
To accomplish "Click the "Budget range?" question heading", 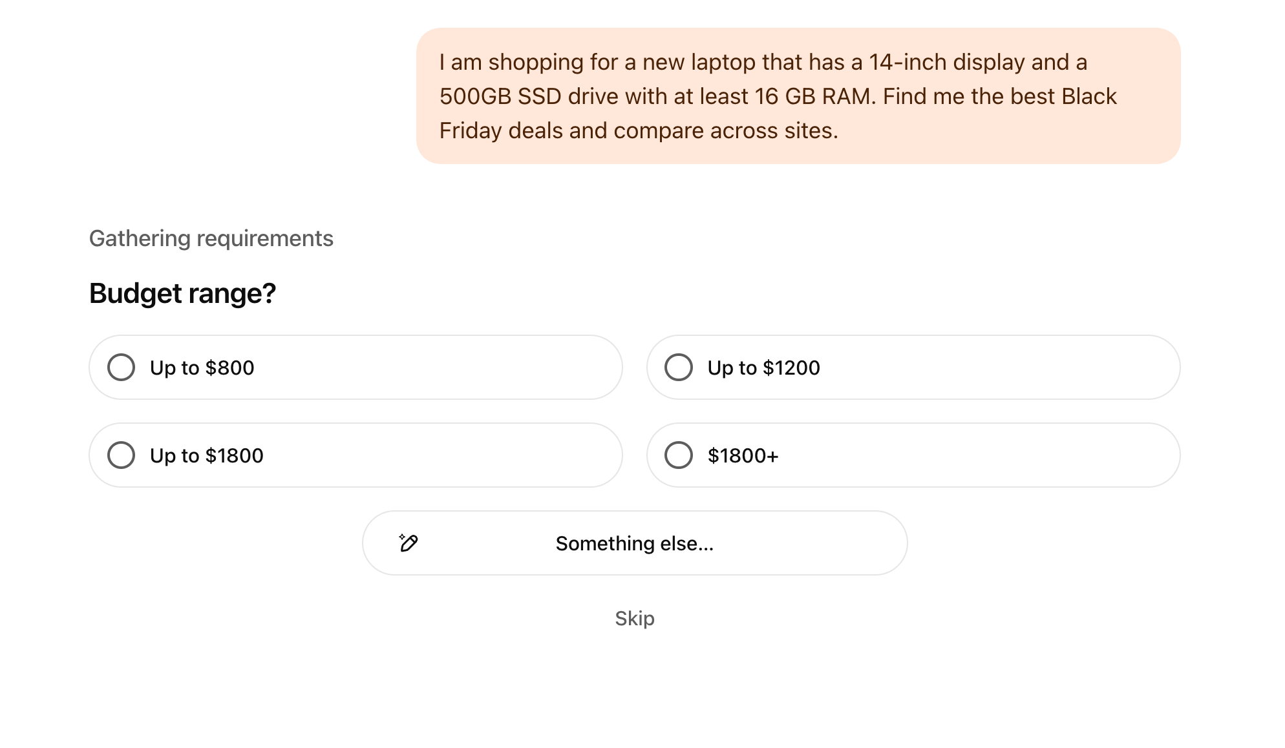I will click(x=182, y=294).
